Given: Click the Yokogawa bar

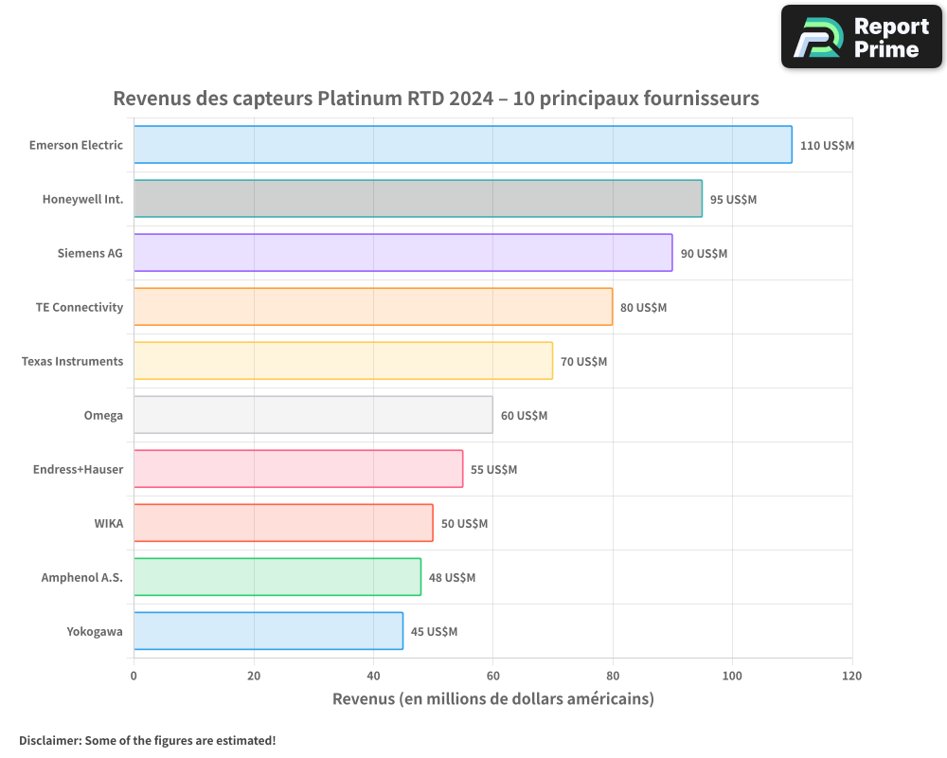Looking at the screenshot, I should [x=268, y=631].
